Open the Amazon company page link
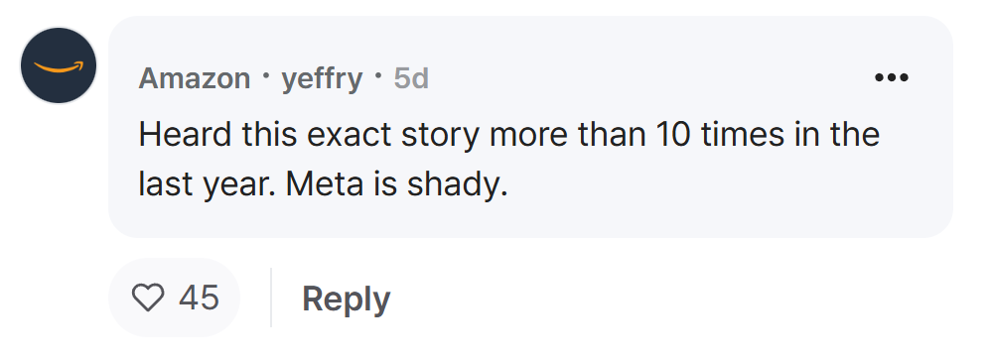This screenshot has width=990, height=360. (x=195, y=78)
